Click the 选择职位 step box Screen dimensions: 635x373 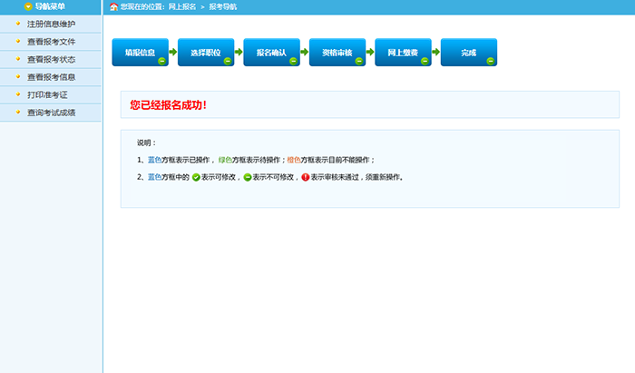tap(205, 53)
